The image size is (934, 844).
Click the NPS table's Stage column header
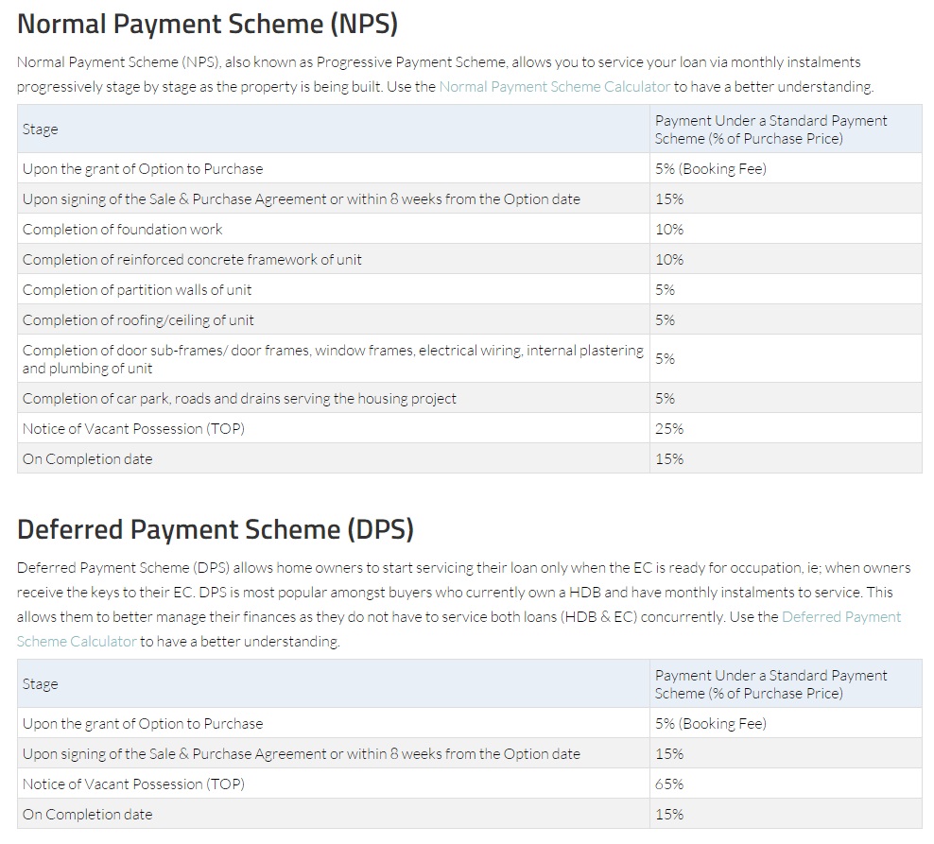[41, 129]
